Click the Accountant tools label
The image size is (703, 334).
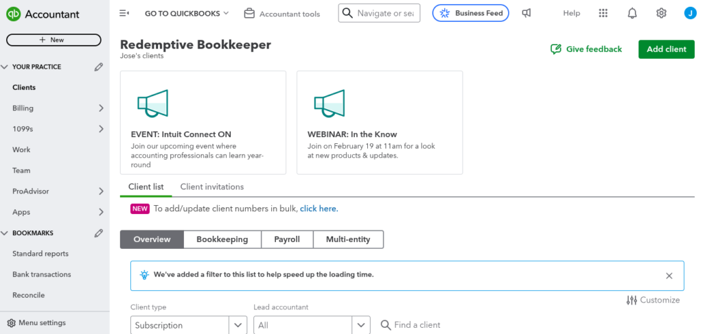pos(290,14)
